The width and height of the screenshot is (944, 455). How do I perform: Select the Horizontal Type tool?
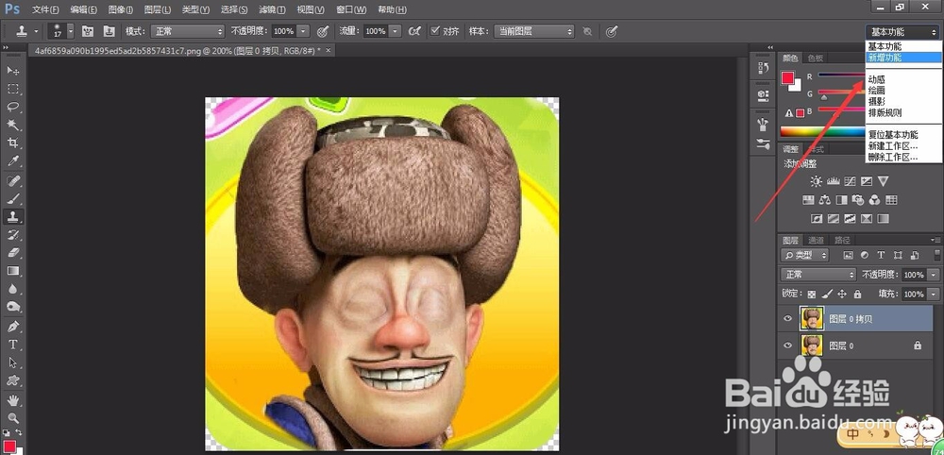click(x=12, y=345)
